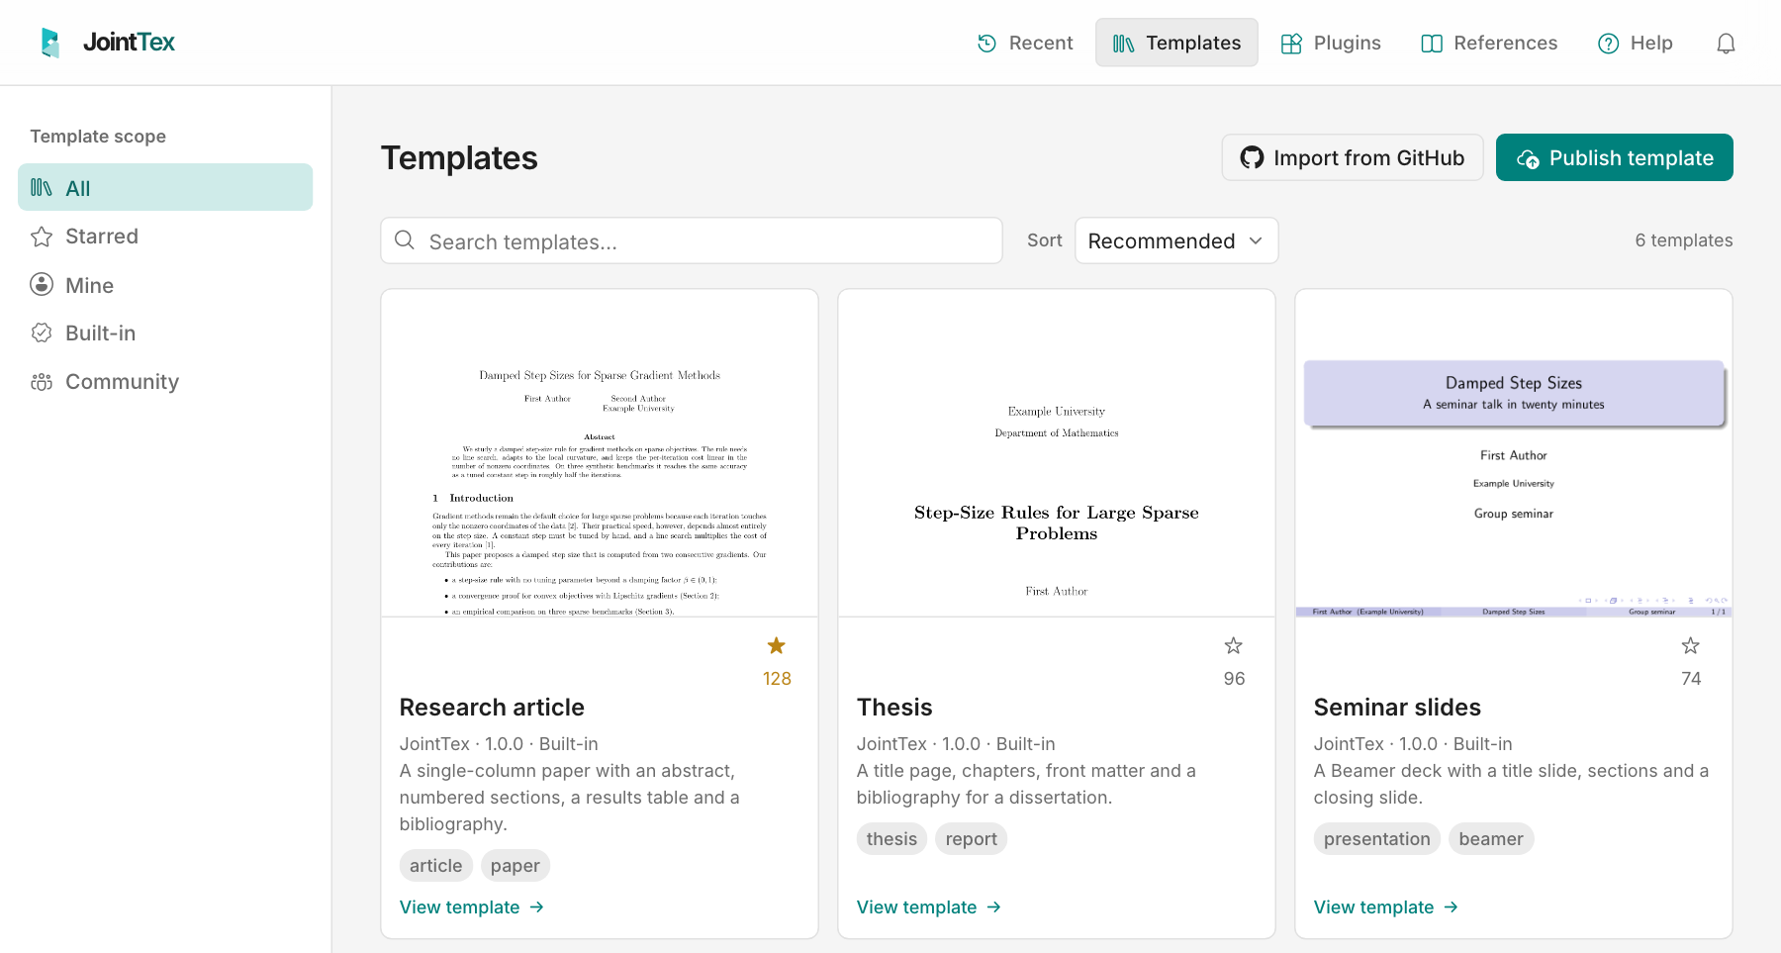This screenshot has height=953, width=1781.
Task: Click the 'Research article' title
Action: (x=492, y=708)
